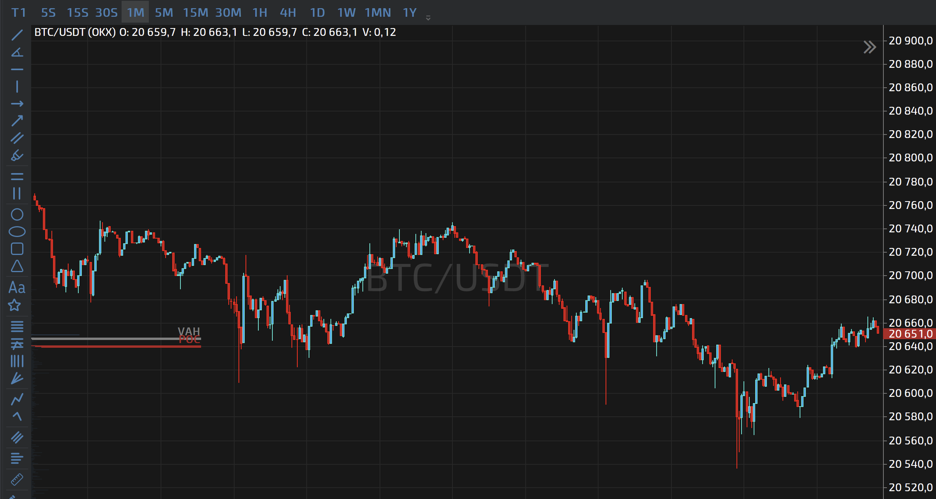Select the ruler measure tool
936x499 pixels.
pos(17,479)
